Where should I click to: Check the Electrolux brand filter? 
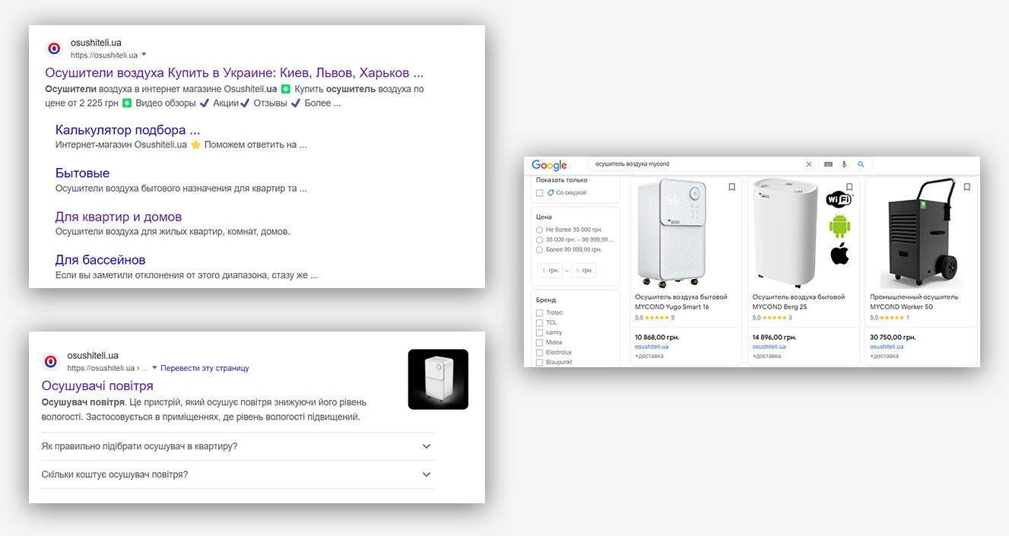[x=539, y=353]
